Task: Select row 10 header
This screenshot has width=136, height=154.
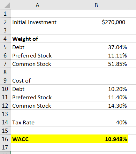Action: pos(5,89)
